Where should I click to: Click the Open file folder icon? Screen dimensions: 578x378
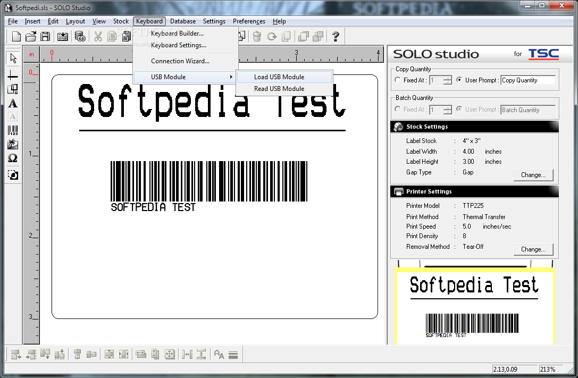31,36
